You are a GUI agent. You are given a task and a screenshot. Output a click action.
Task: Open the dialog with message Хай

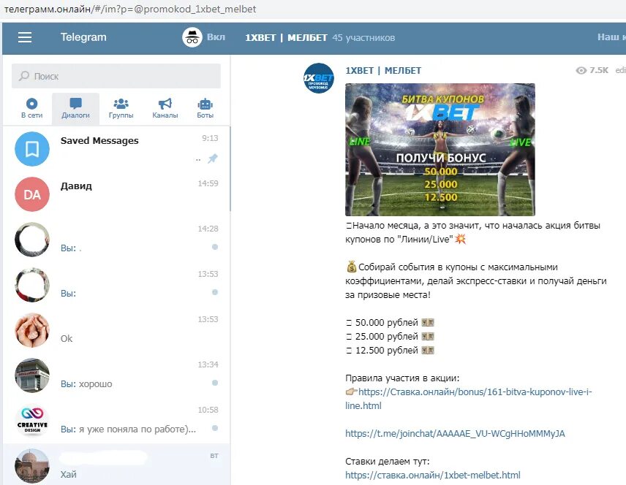point(116,465)
